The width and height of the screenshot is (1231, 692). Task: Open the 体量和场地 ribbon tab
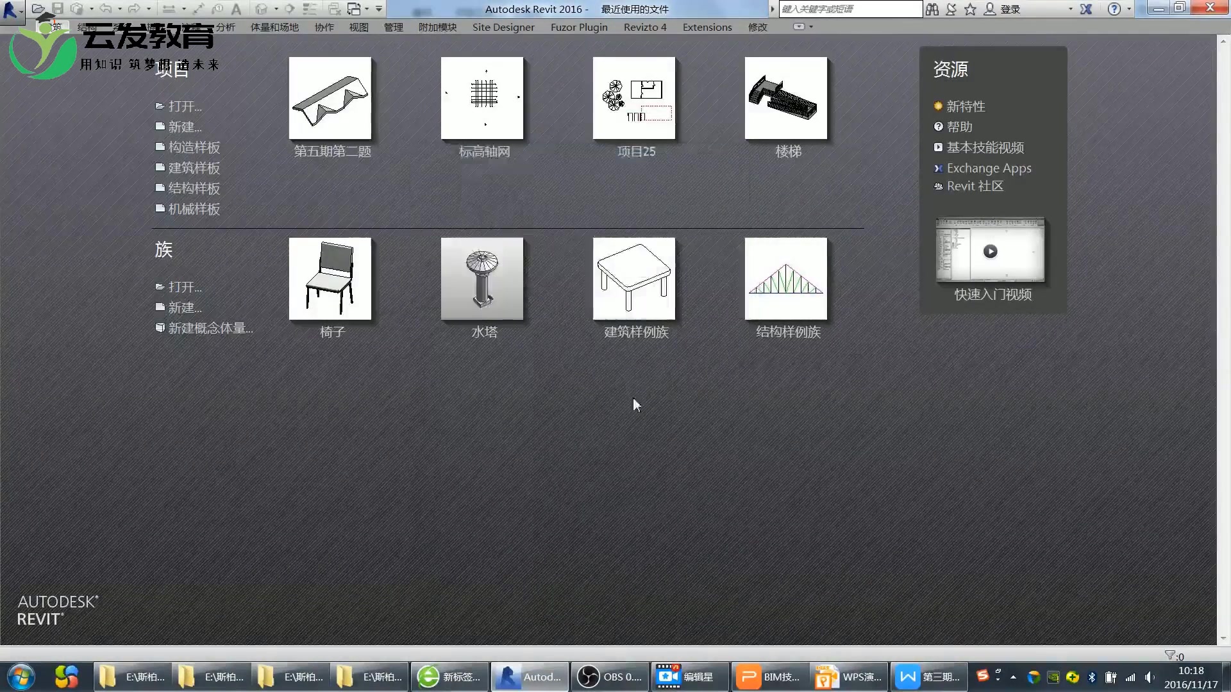274,27
